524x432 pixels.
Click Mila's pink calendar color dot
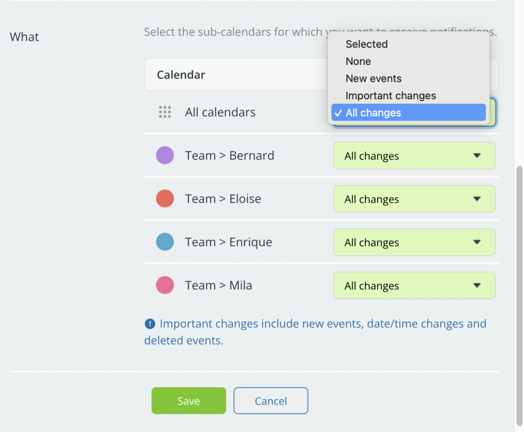[x=165, y=285]
